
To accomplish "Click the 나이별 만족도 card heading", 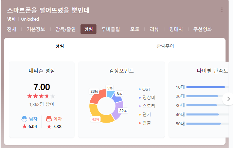I will point(213,71).
